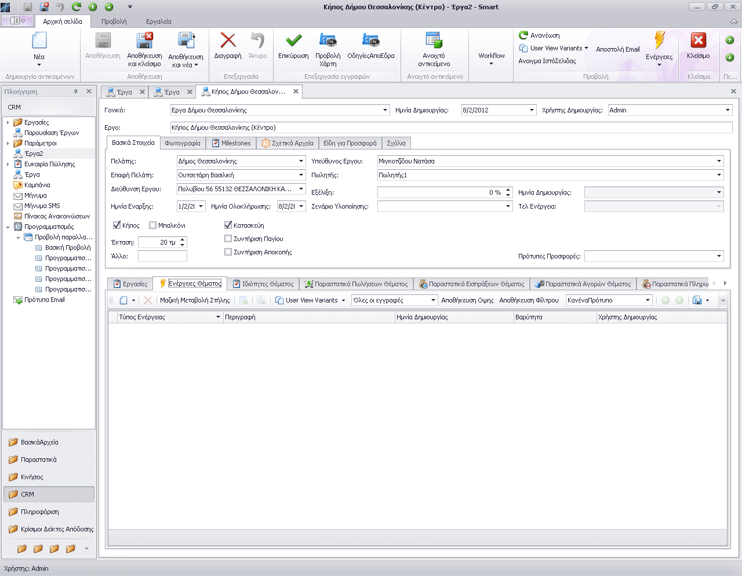Viewport: 742px width, 576px height.
Task: Click the Νέα new object icon
Action: pyautogui.click(x=39, y=41)
